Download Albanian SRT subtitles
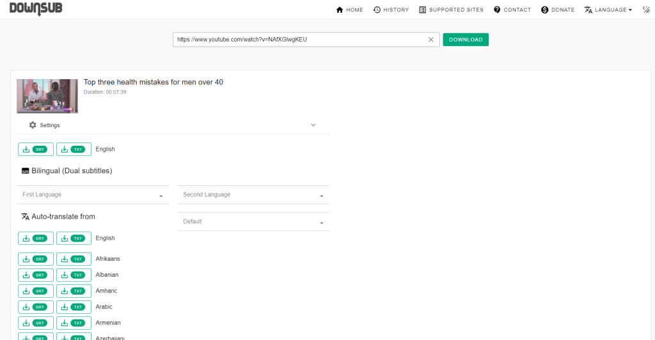This screenshot has height=340, width=655. click(36, 275)
